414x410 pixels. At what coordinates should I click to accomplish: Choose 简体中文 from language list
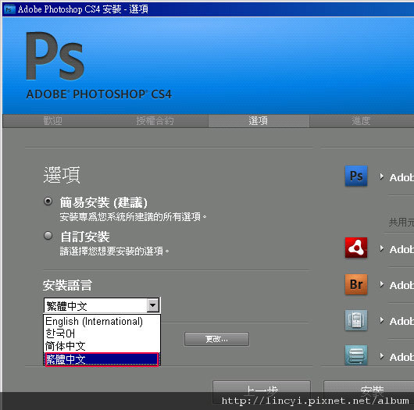pos(102,346)
